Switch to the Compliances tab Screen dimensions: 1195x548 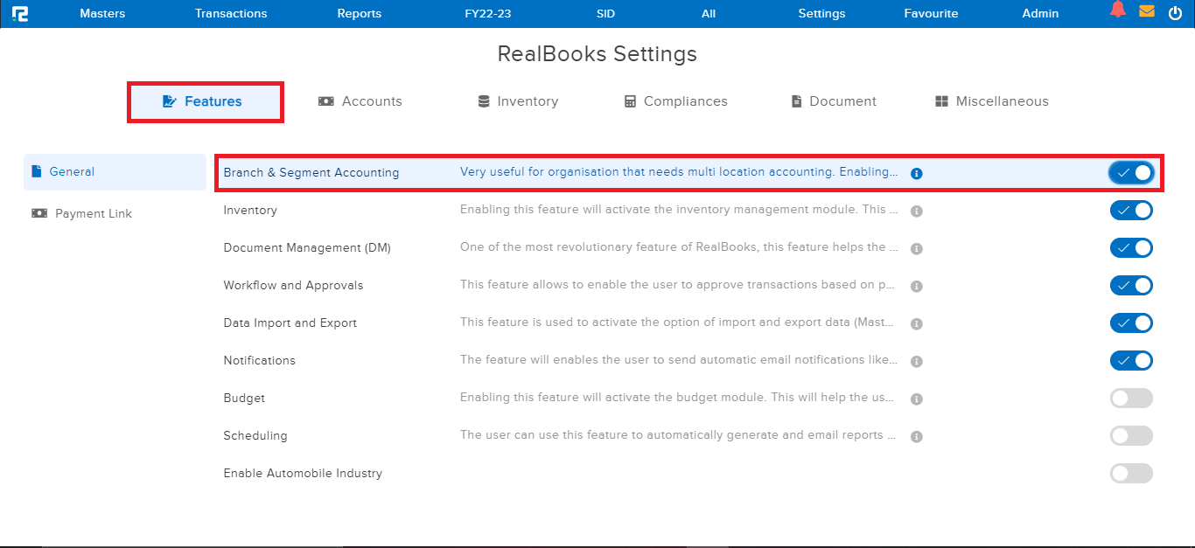675,101
